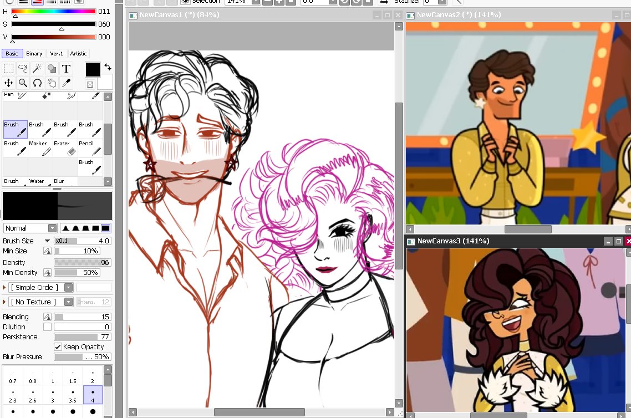Toggle pen pressure for Min Size

[47, 251]
